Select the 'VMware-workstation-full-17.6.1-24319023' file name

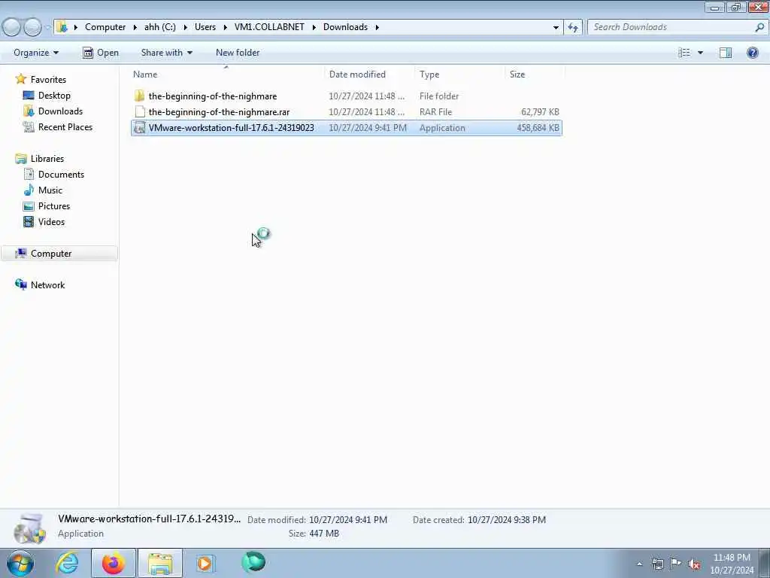pos(232,128)
